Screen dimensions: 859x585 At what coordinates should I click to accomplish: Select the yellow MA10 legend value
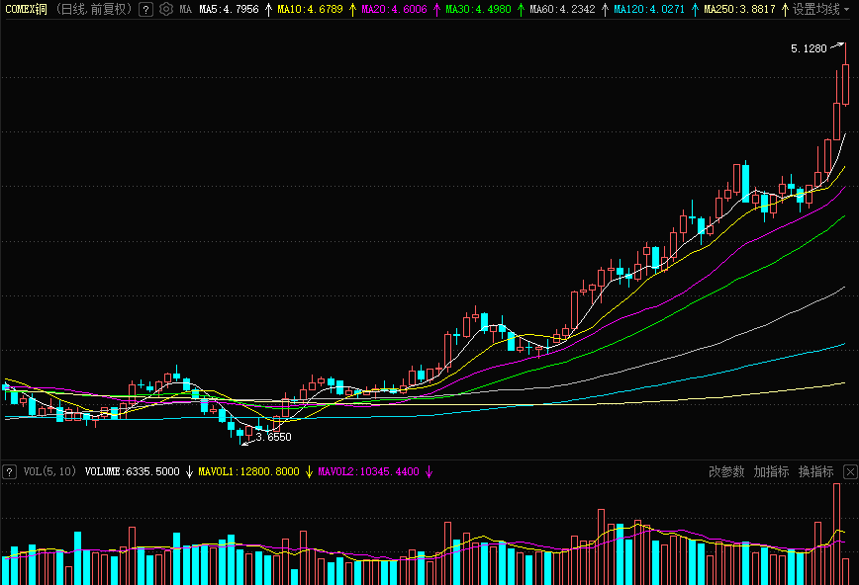click(310, 10)
